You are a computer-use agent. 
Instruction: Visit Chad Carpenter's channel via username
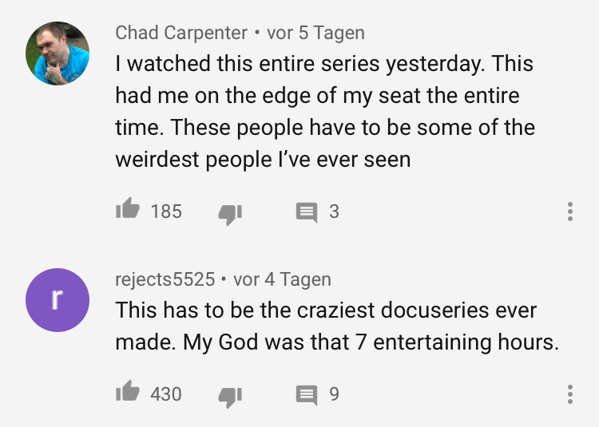pos(181,33)
